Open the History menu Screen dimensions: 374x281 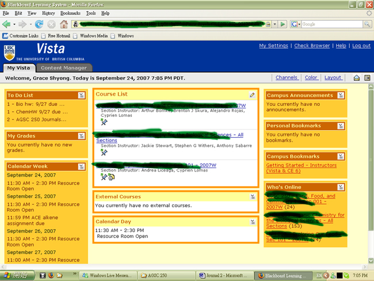(48, 13)
